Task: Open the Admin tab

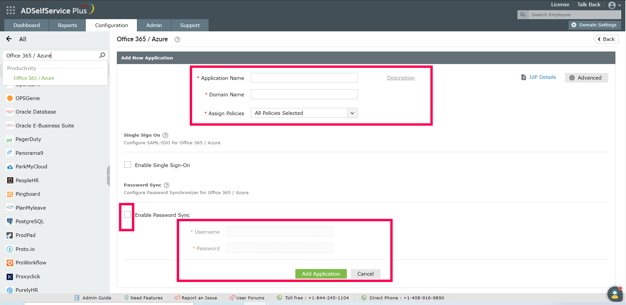Action: click(154, 25)
